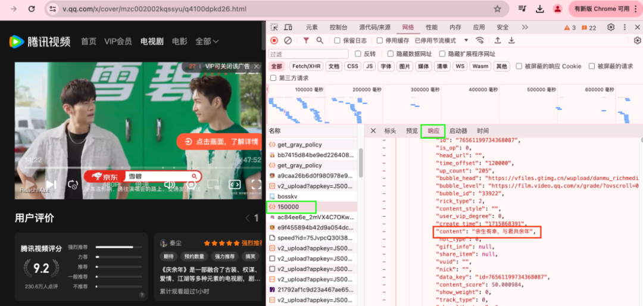Switch to the 元素 tab

[x=311, y=27]
